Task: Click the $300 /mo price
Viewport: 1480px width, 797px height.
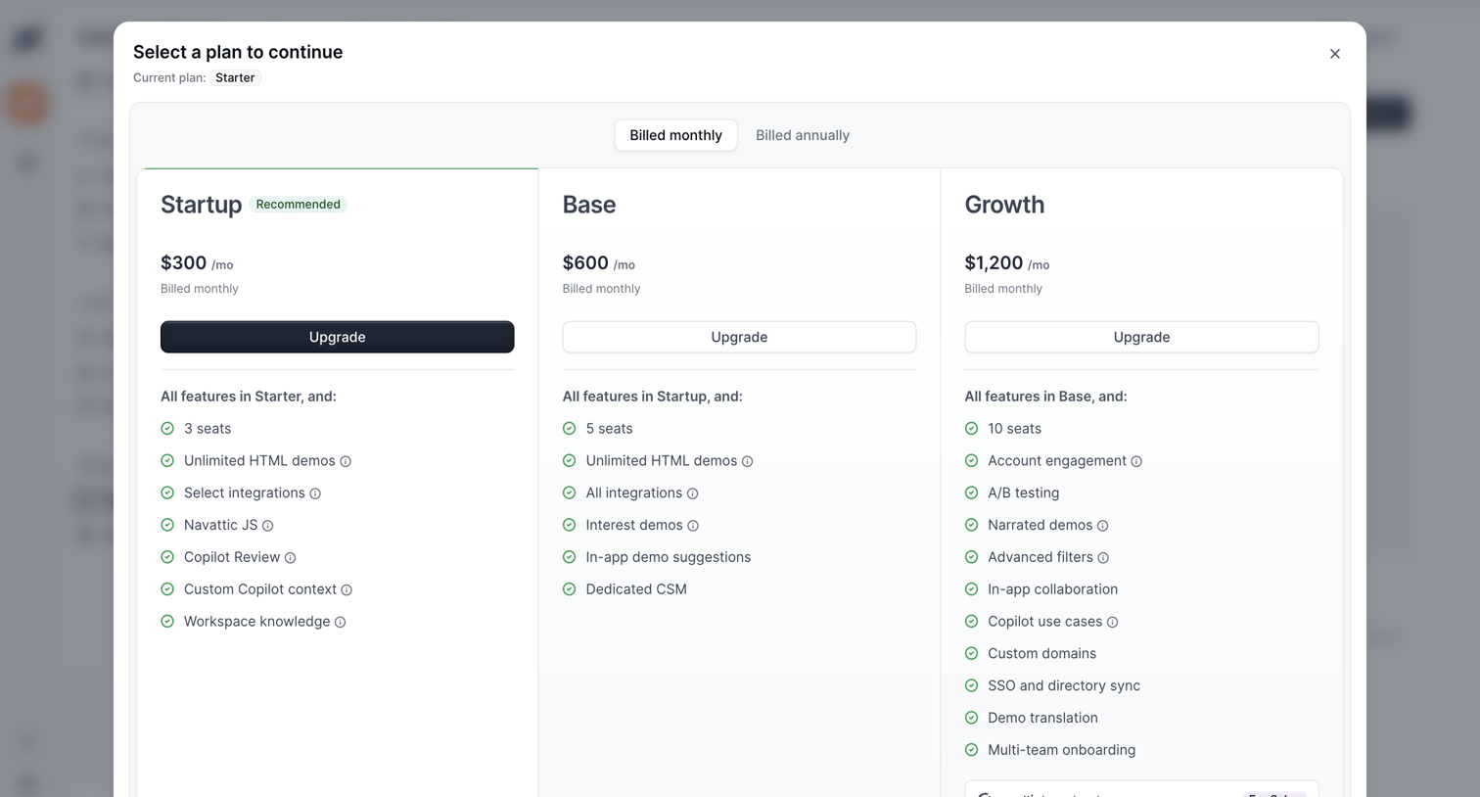Action: click(x=197, y=263)
